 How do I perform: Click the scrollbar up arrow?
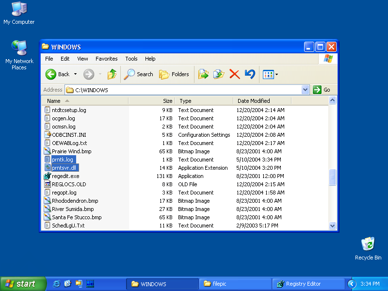tap(332, 100)
